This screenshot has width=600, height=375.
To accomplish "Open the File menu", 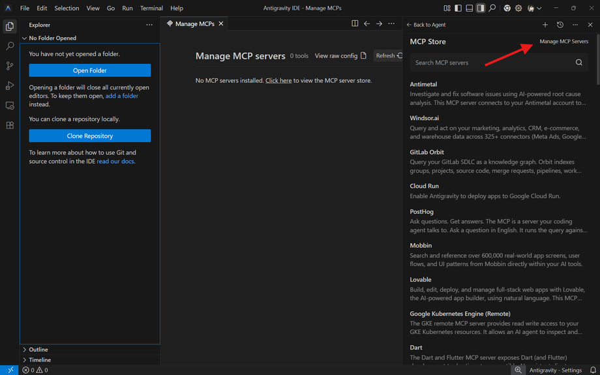I will [25, 8].
